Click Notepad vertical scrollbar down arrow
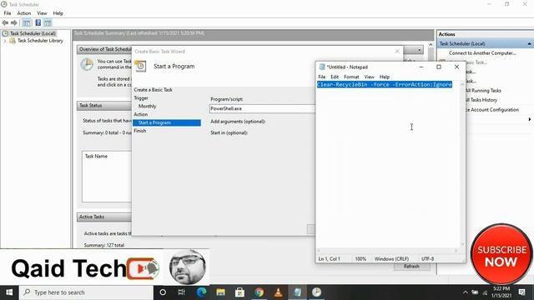Screen dimensions: 534x300 pyautogui.click(x=462, y=243)
